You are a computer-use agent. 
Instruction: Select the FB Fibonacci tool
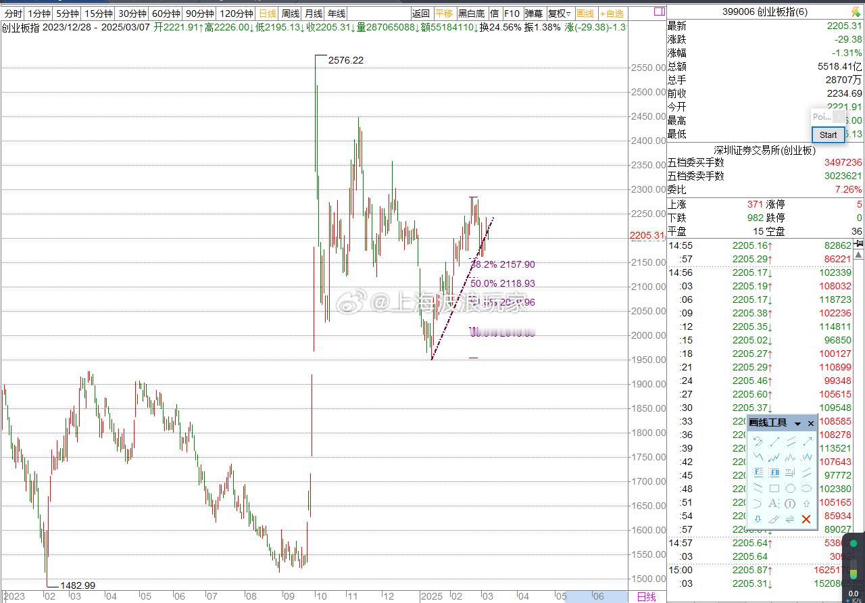774,473
